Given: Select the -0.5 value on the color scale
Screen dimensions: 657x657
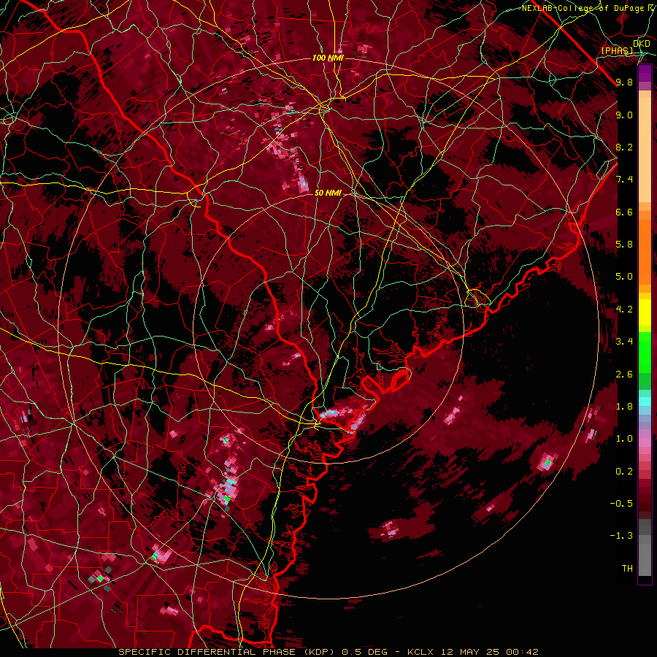Looking at the screenshot, I should click(x=621, y=504).
